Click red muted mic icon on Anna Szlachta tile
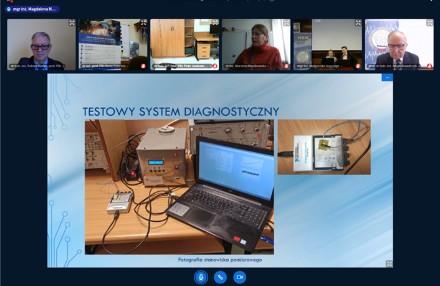 (x=143, y=65)
